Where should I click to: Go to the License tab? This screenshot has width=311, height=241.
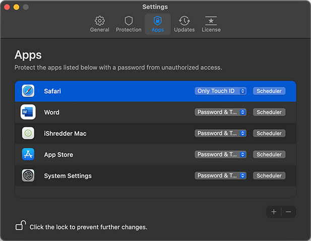pyautogui.click(x=211, y=24)
